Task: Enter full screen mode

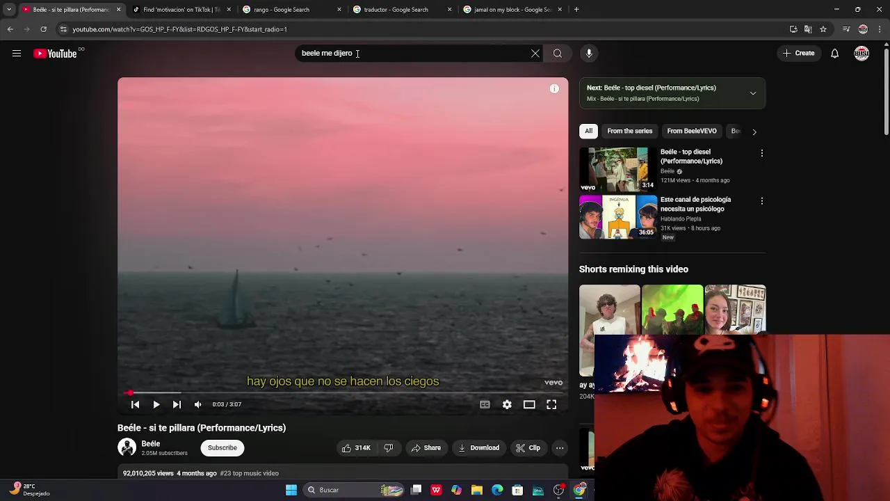Action: (551, 404)
